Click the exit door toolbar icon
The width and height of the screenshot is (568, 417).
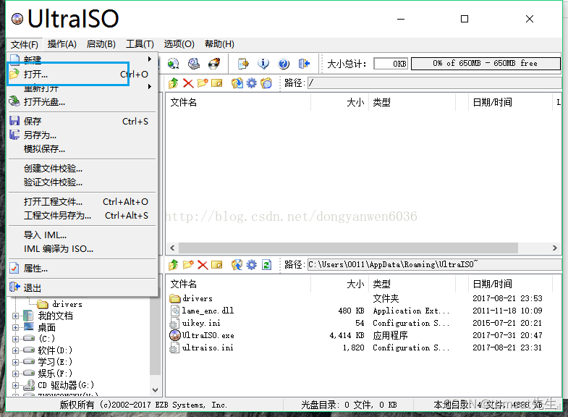[x=305, y=64]
